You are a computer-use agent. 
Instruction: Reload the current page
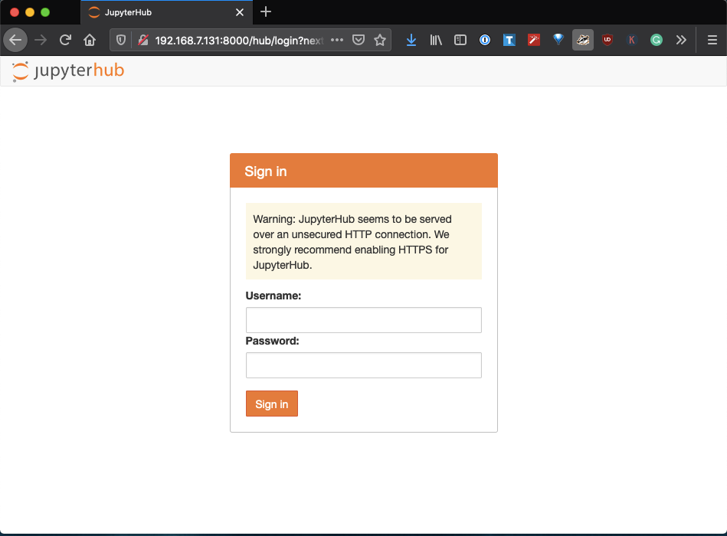(x=65, y=40)
